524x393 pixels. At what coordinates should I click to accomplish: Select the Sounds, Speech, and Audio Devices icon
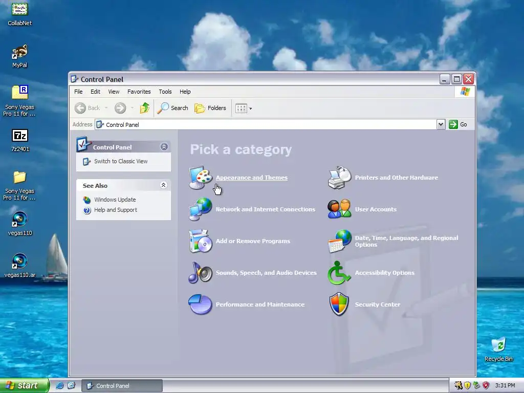coord(200,273)
